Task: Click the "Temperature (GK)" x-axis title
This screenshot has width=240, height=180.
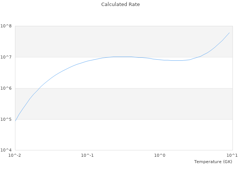Action: (x=213, y=162)
